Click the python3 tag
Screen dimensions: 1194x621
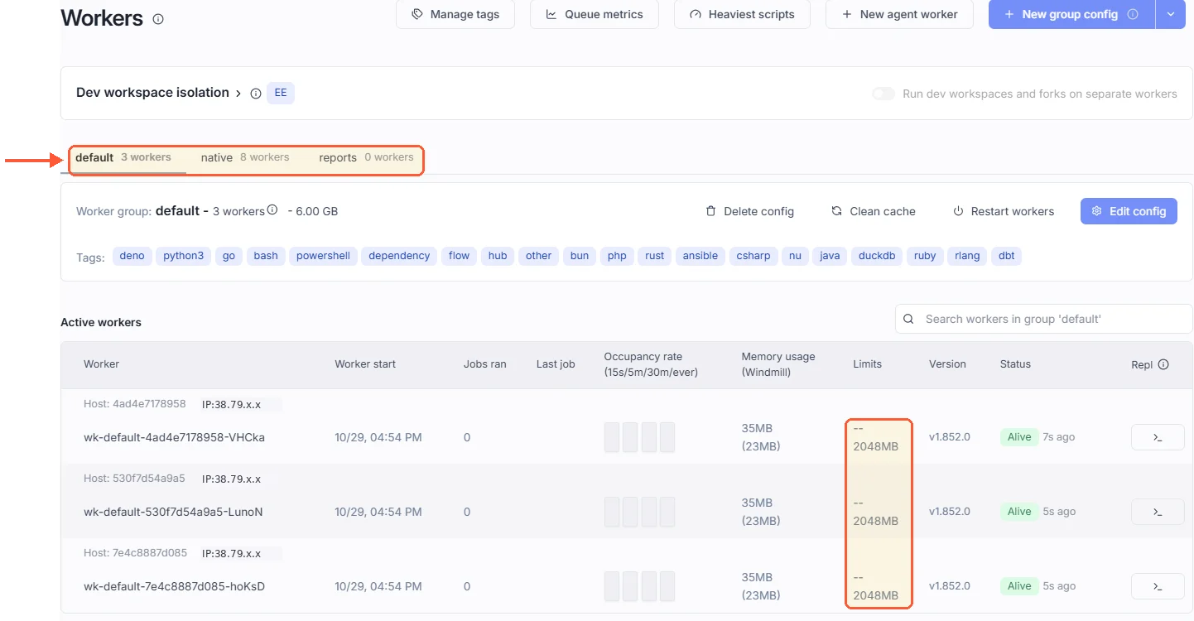[x=183, y=256]
